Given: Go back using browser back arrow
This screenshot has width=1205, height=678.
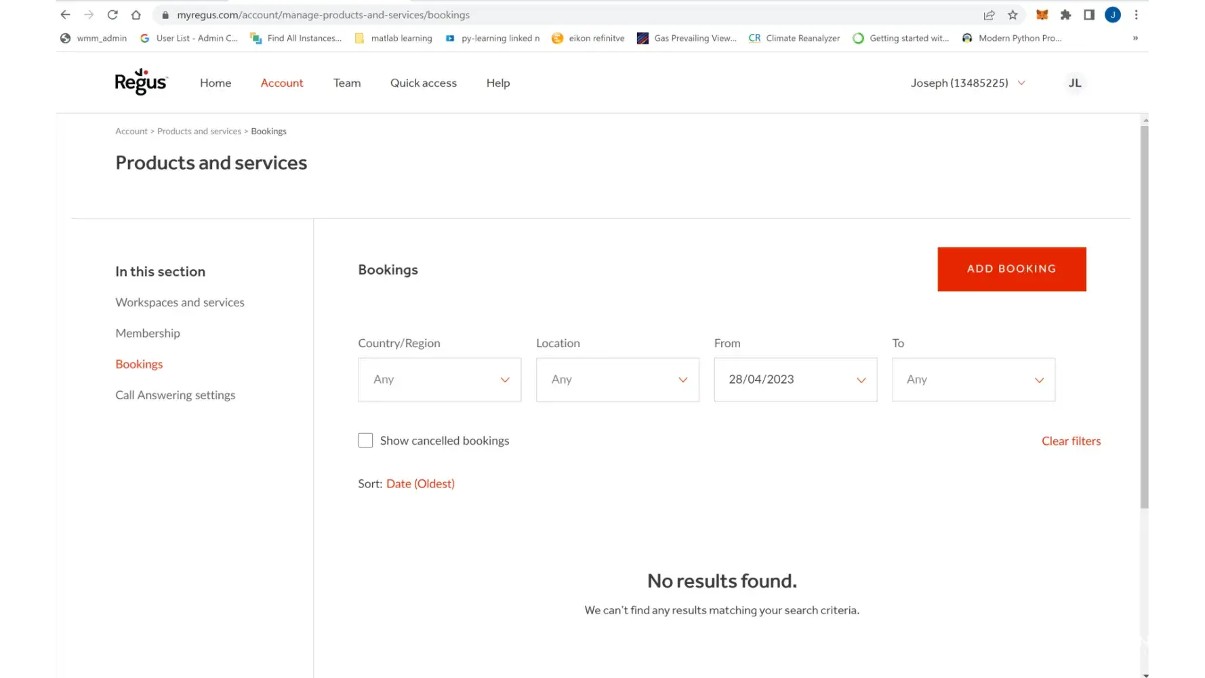Looking at the screenshot, I should pyautogui.click(x=66, y=15).
